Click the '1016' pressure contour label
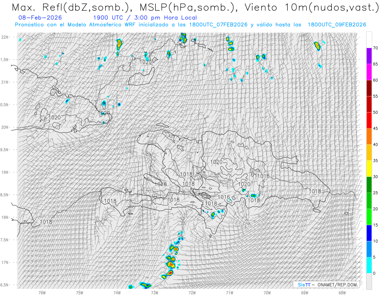The width and height of the screenshot is (384, 297). 224,197
